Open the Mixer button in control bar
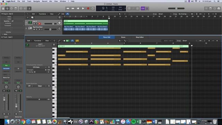This screenshot has width=222, height=125. (x=25, y=8)
